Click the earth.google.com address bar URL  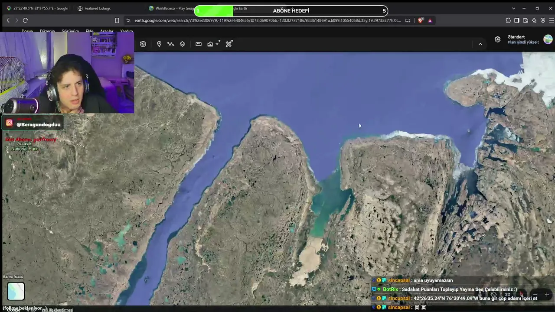click(267, 20)
